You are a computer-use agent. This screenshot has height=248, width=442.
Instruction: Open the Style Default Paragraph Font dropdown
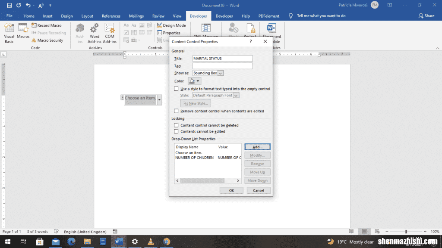[236, 95]
